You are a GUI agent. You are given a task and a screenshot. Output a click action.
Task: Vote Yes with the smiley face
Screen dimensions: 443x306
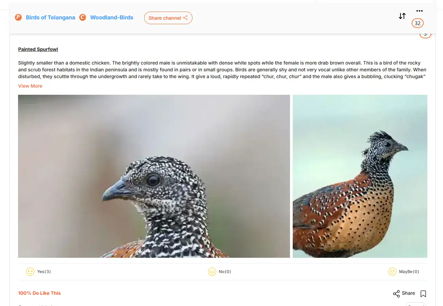click(x=30, y=272)
